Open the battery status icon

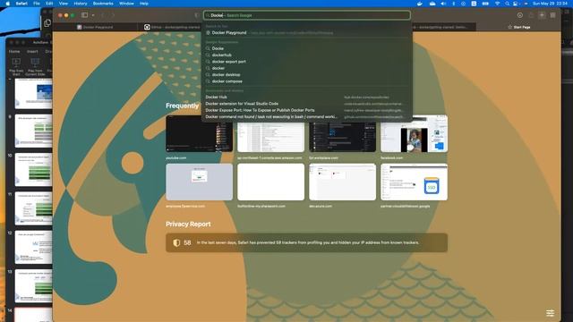click(485, 4)
